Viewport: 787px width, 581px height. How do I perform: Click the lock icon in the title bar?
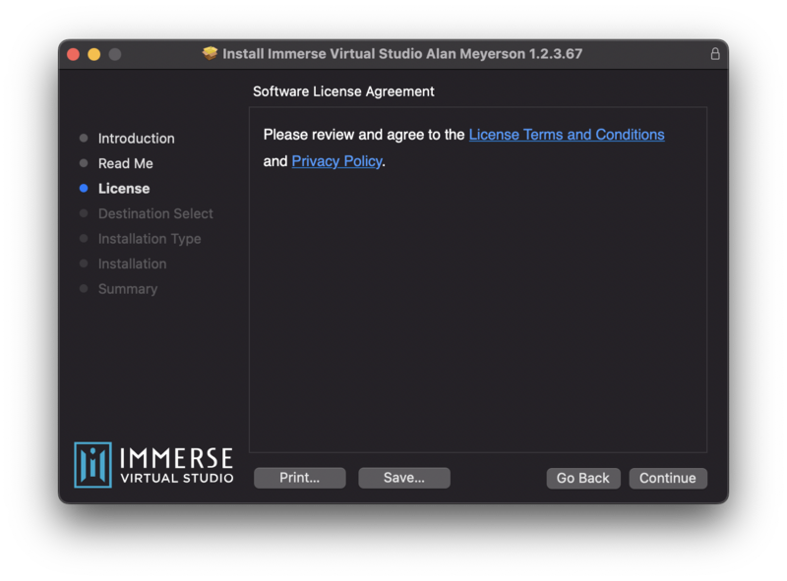[x=715, y=54]
